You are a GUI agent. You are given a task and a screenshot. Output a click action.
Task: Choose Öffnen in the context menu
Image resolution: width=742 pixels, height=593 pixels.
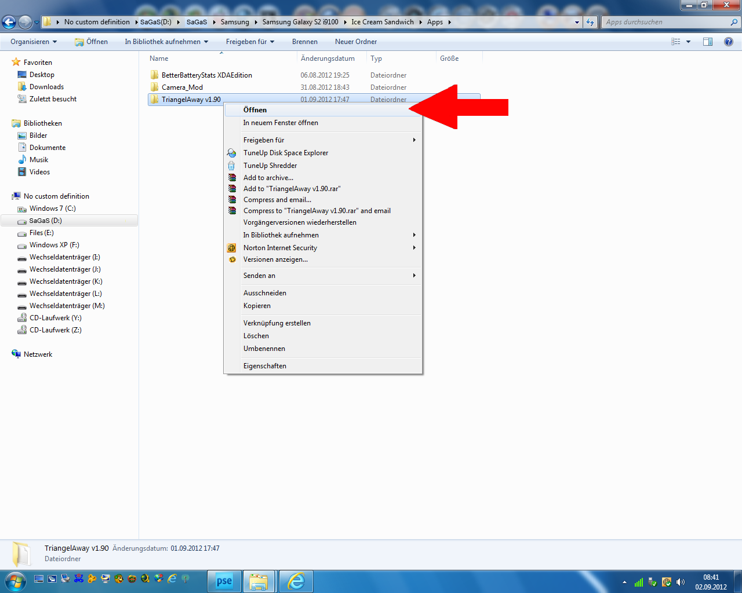pos(323,110)
